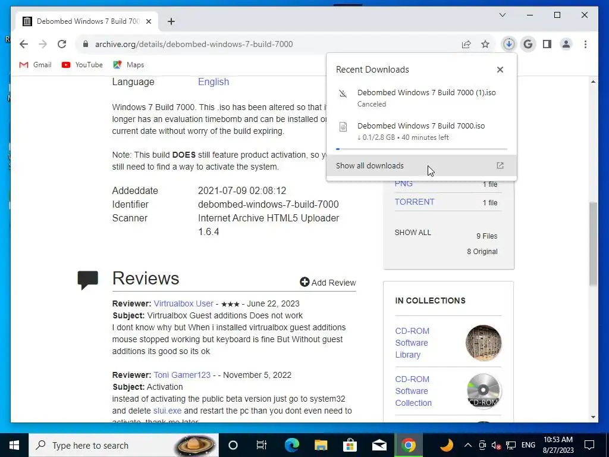
Task: Click the CD-ROM Software Library thumbnail
Action: click(483, 343)
